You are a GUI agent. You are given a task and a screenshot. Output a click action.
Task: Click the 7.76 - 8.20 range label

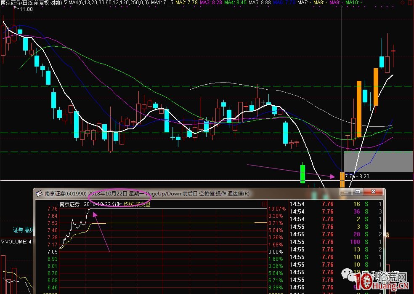(x=357, y=176)
